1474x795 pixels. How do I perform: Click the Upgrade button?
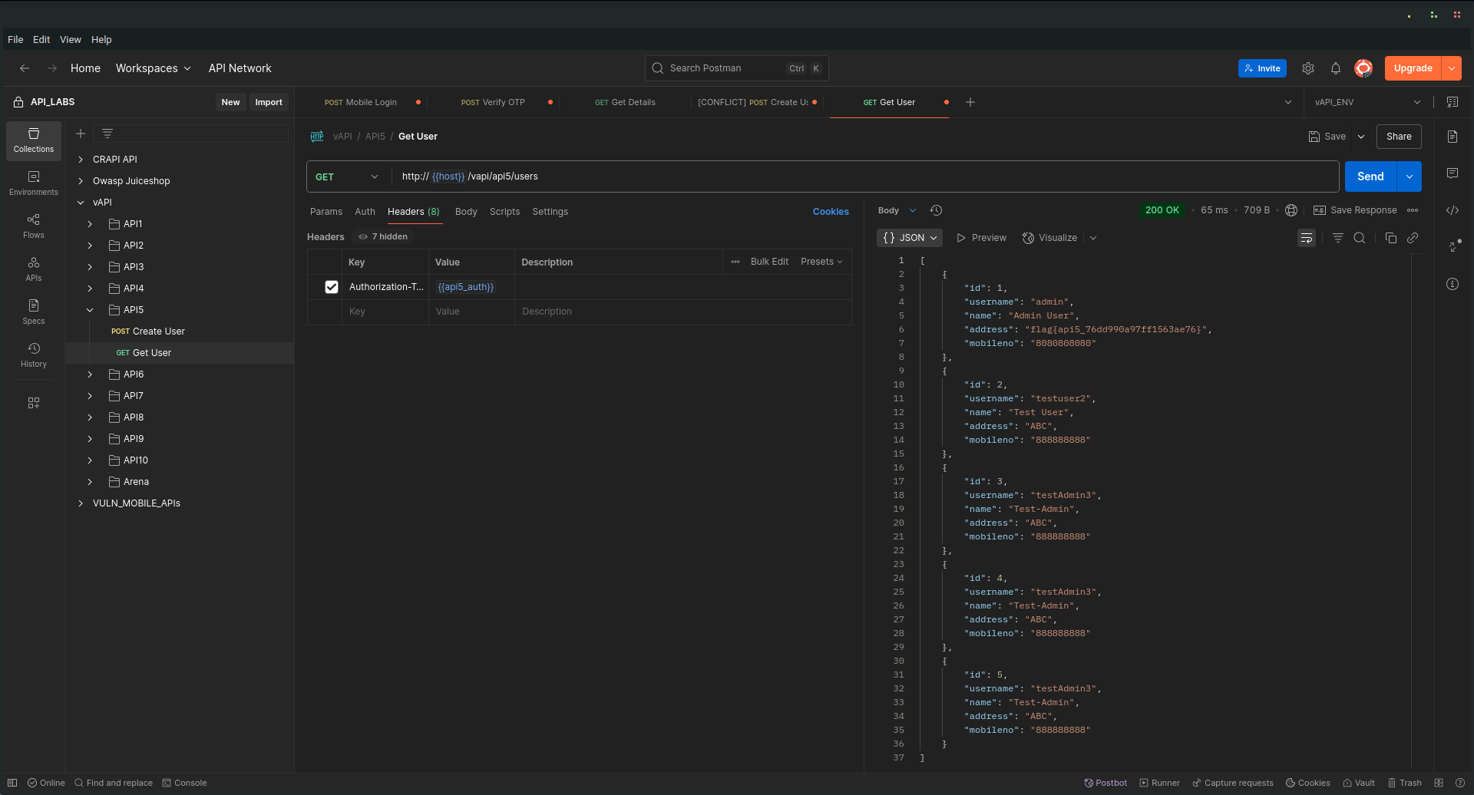[1413, 68]
